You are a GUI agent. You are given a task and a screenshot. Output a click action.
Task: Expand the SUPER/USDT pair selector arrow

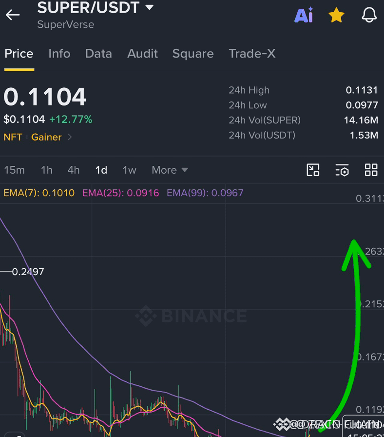149,7
